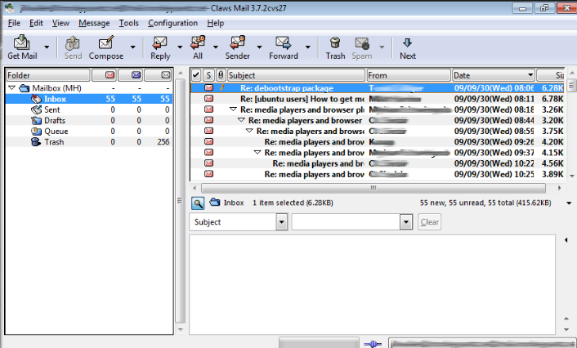Viewport: 577px width, 348px height.
Task: Click the Folder column header
Action: coord(48,75)
